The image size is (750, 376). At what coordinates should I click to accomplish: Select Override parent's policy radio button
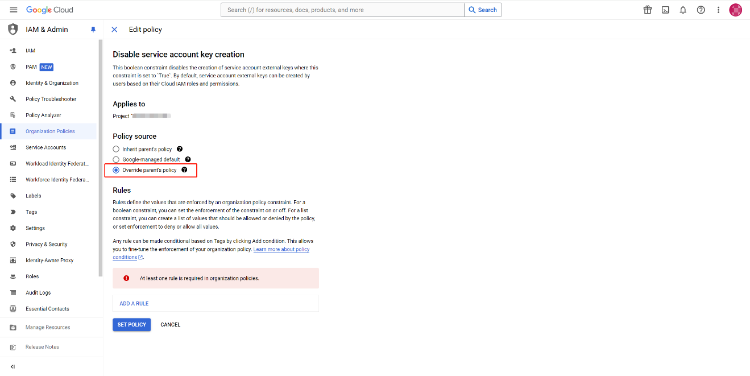point(116,170)
